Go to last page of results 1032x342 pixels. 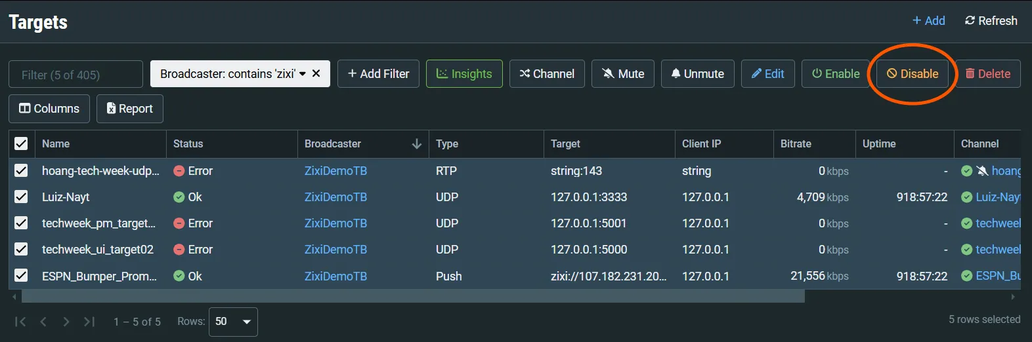coord(89,322)
